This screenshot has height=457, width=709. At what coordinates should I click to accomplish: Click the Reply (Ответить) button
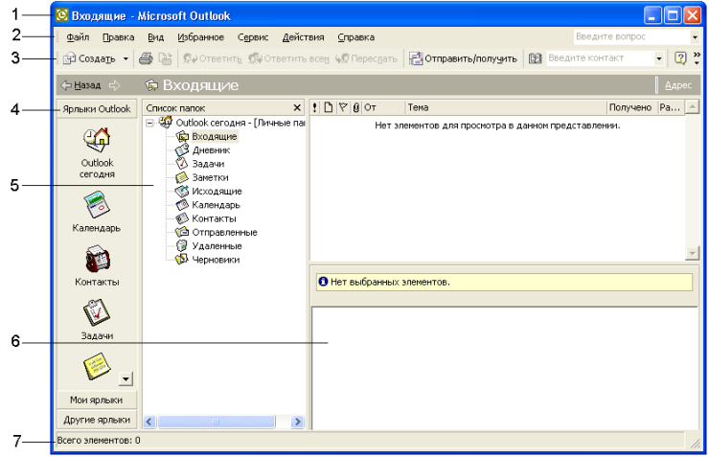(212, 58)
